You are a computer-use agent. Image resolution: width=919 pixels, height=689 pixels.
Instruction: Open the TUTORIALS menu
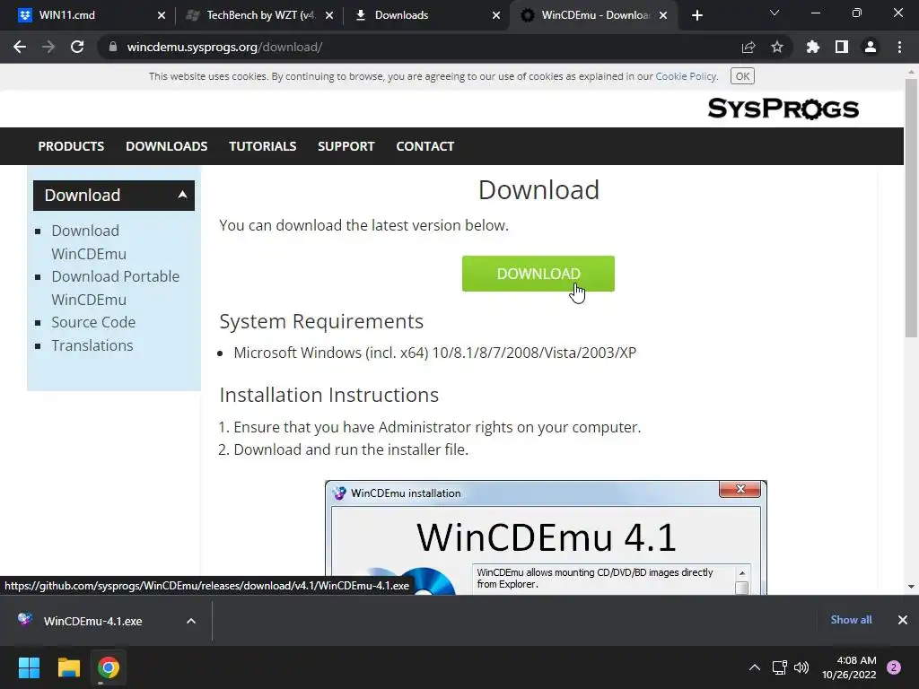point(263,146)
